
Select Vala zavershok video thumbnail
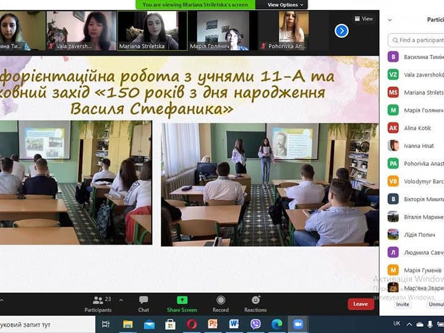click(81, 30)
